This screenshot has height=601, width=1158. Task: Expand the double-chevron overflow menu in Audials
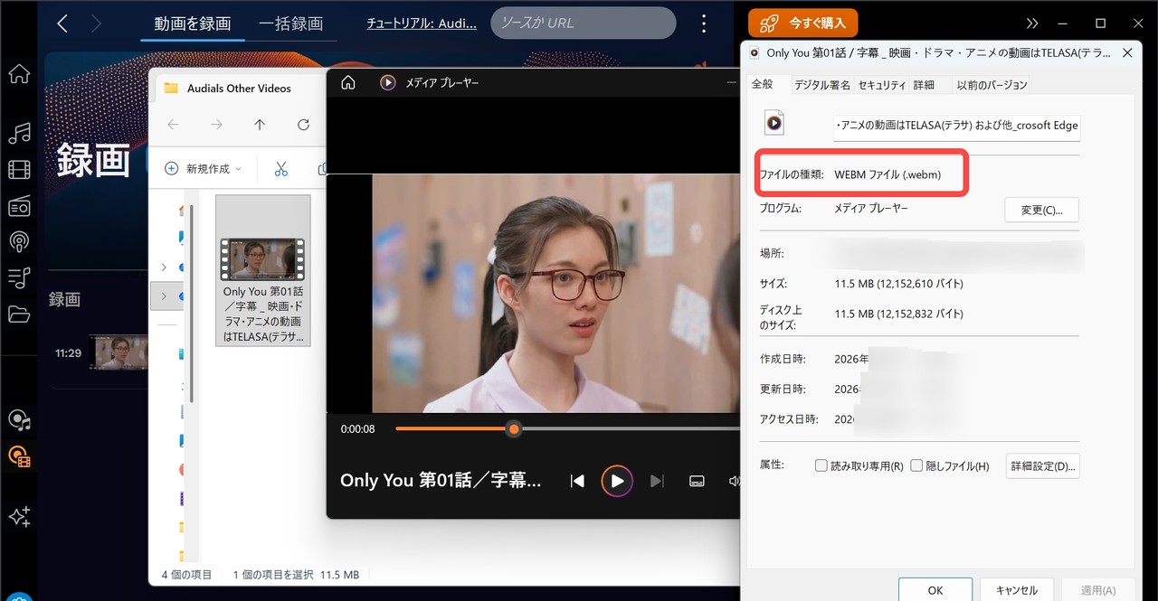tap(1032, 23)
